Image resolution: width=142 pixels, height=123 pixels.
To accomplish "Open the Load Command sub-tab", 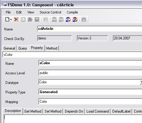I will (x=98, y=111).
